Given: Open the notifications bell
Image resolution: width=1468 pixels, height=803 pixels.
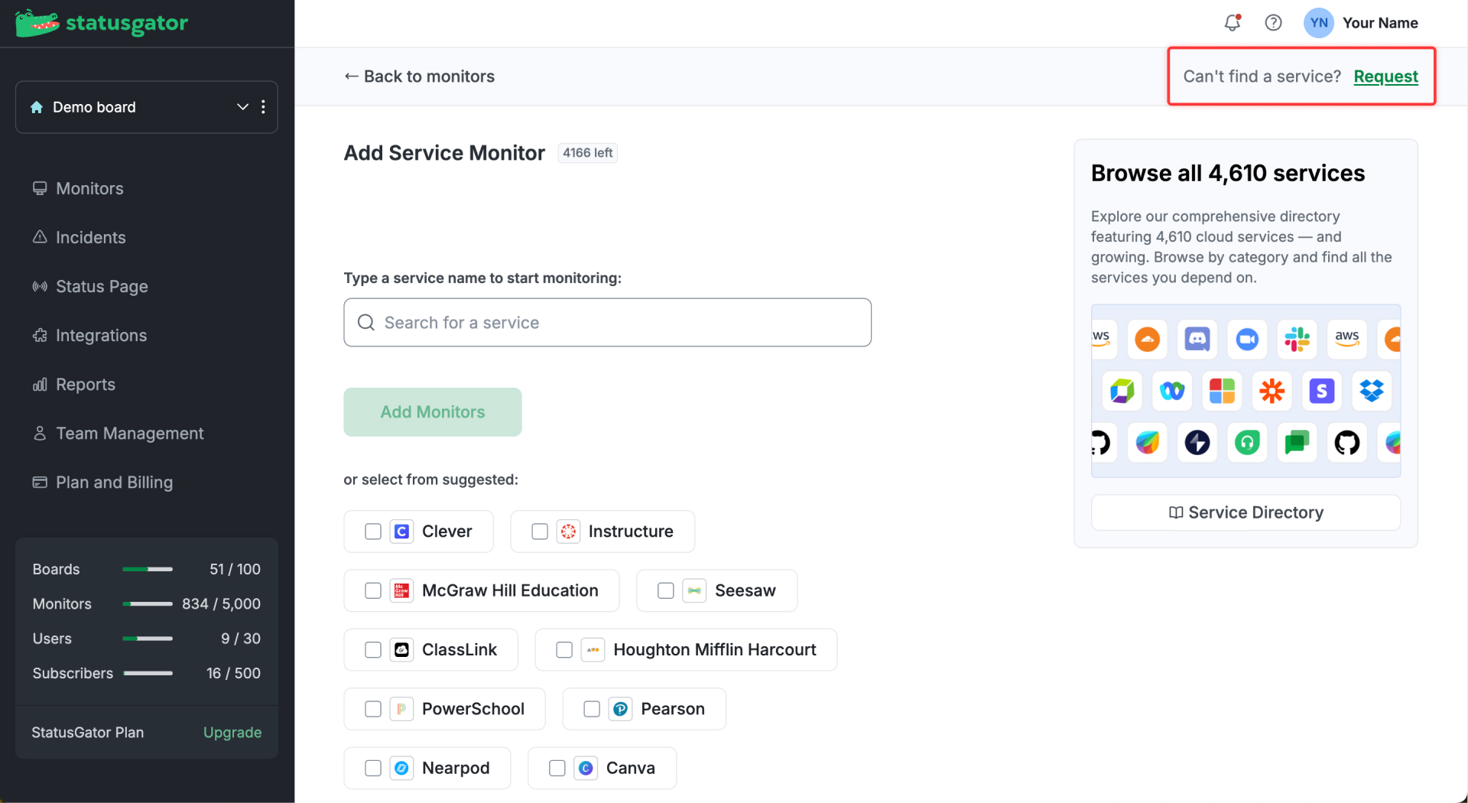Looking at the screenshot, I should tap(1232, 23).
